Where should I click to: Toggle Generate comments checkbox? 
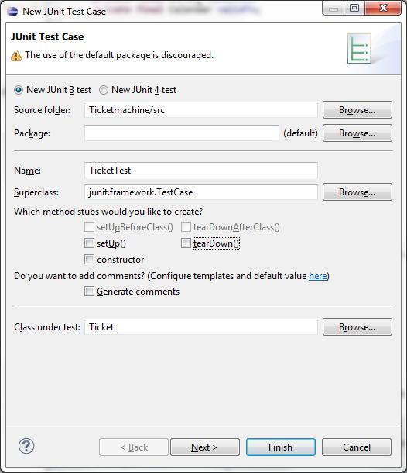89,292
